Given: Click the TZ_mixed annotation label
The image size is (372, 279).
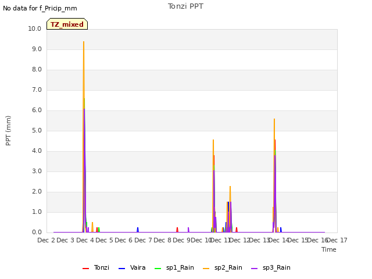Looking at the screenshot, I should coord(67,24).
